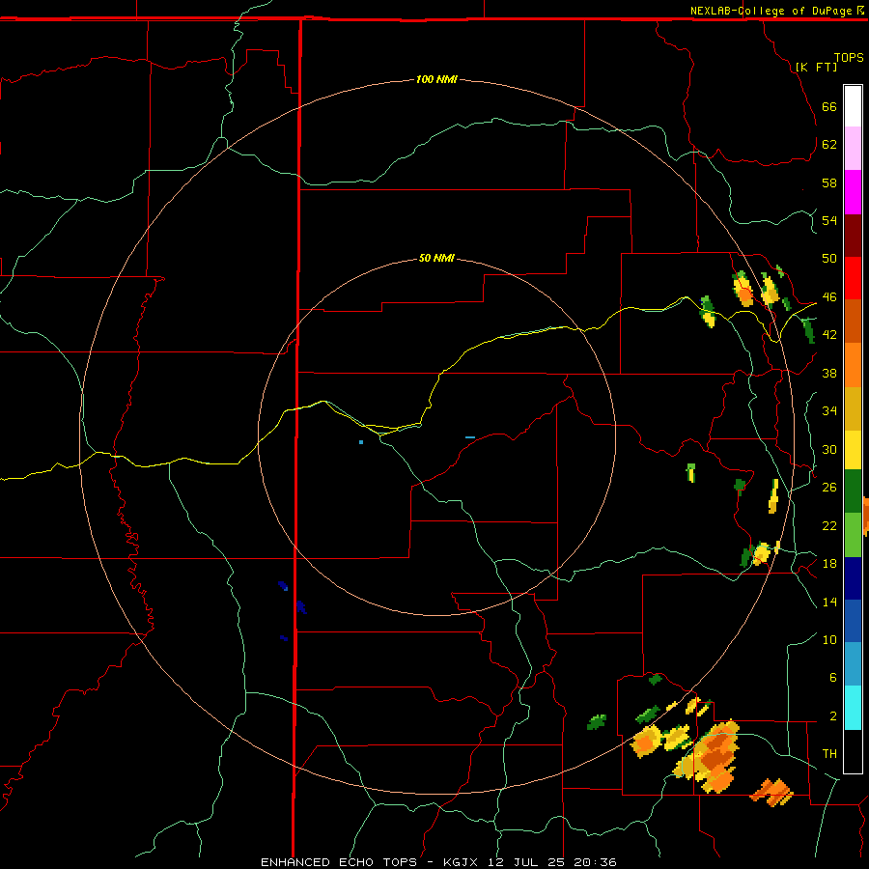Click the navy blue legend swatch
Image resolution: width=869 pixels, height=869 pixels.
(853, 578)
